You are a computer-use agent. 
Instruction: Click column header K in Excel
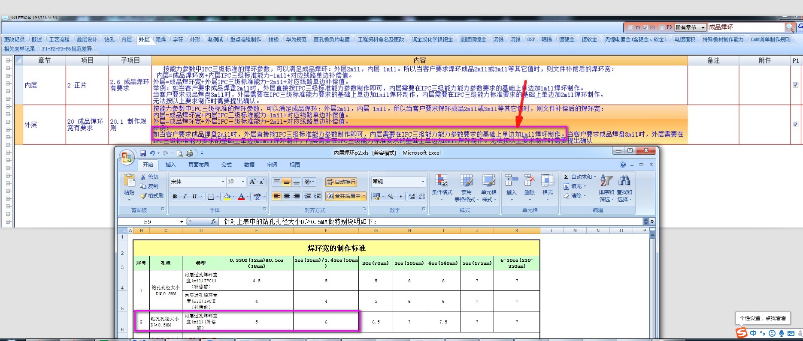[x=517, y=230]
